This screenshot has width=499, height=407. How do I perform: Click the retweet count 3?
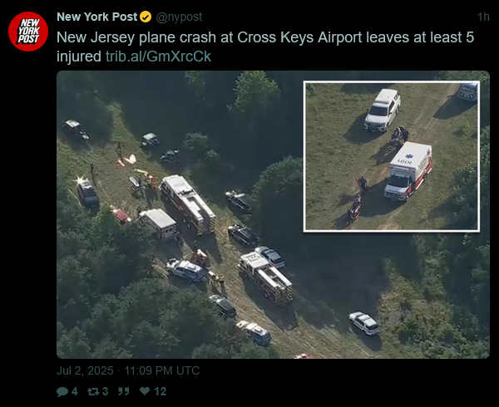[105, 391]
